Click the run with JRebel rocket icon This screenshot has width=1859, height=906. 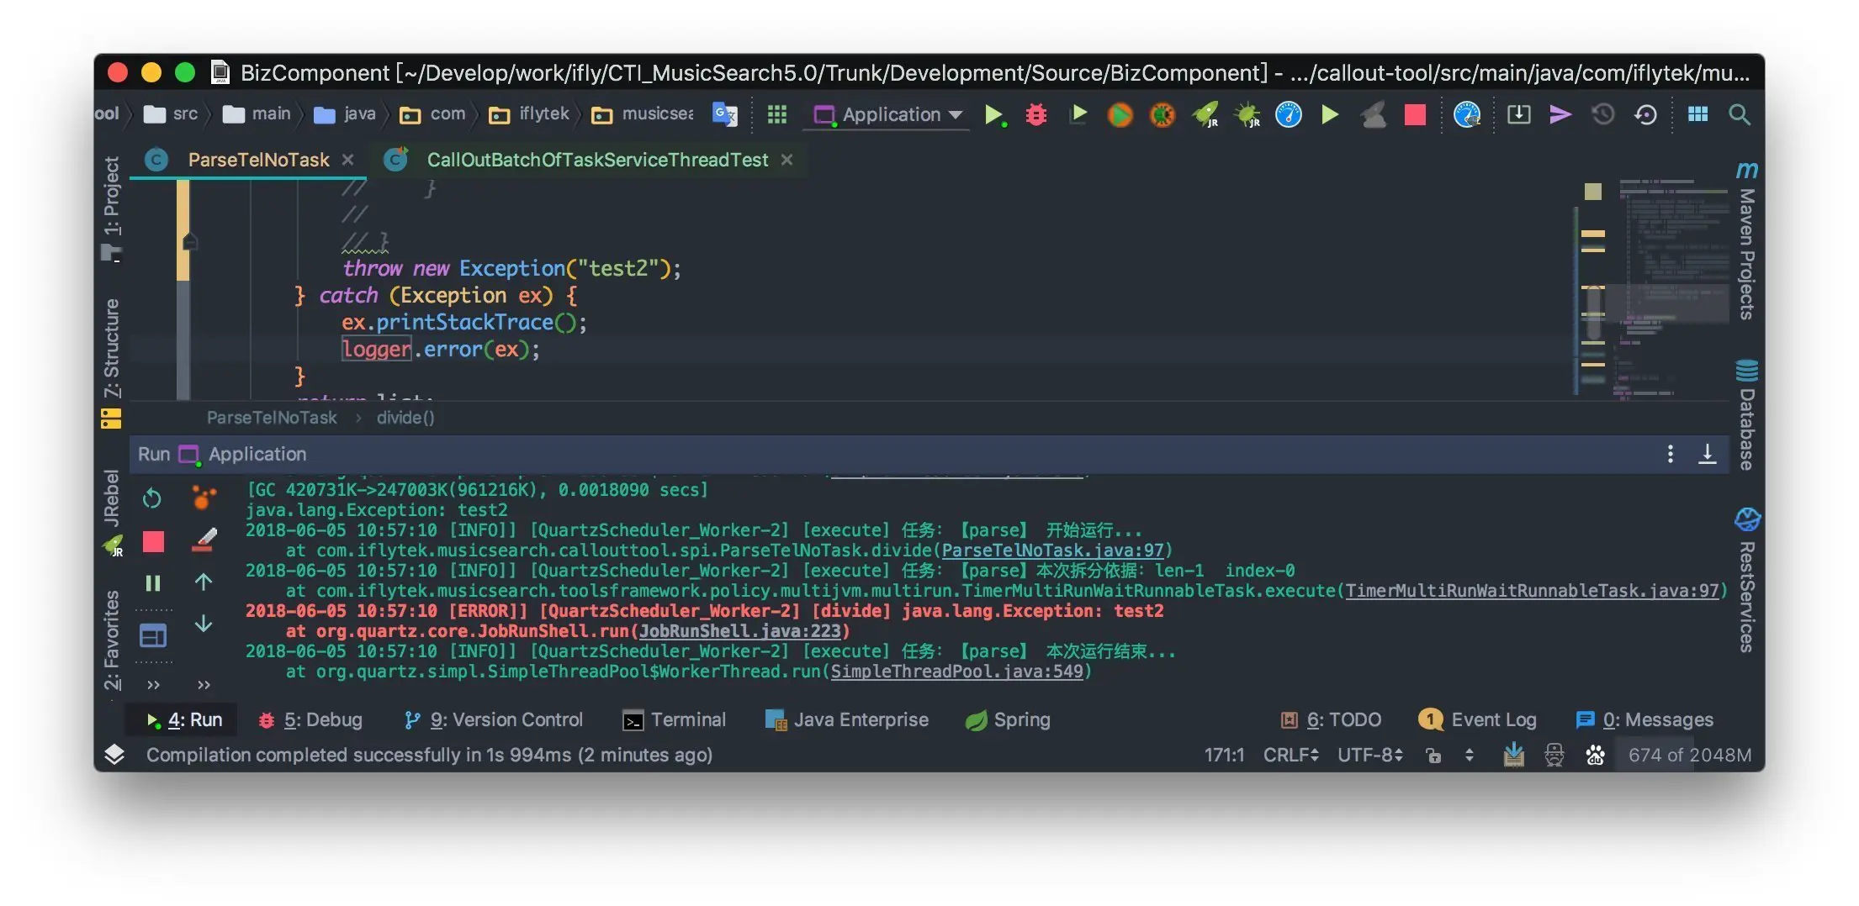point(1205,115)
